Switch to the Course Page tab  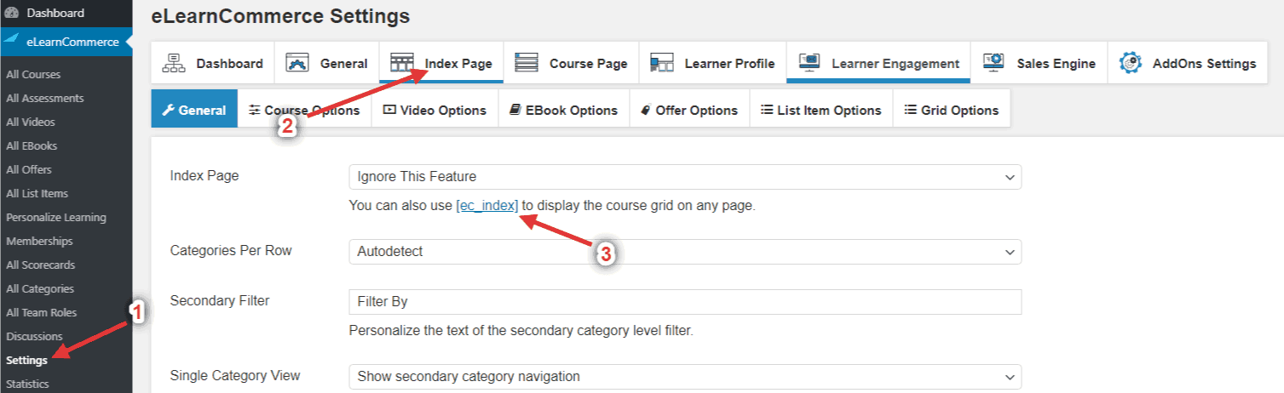571,63
